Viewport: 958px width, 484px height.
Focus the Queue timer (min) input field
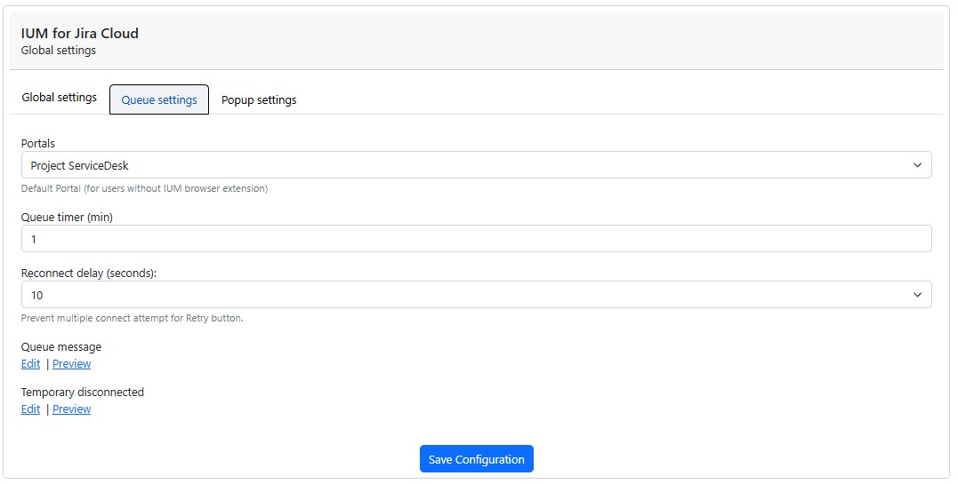coord(476,239)
